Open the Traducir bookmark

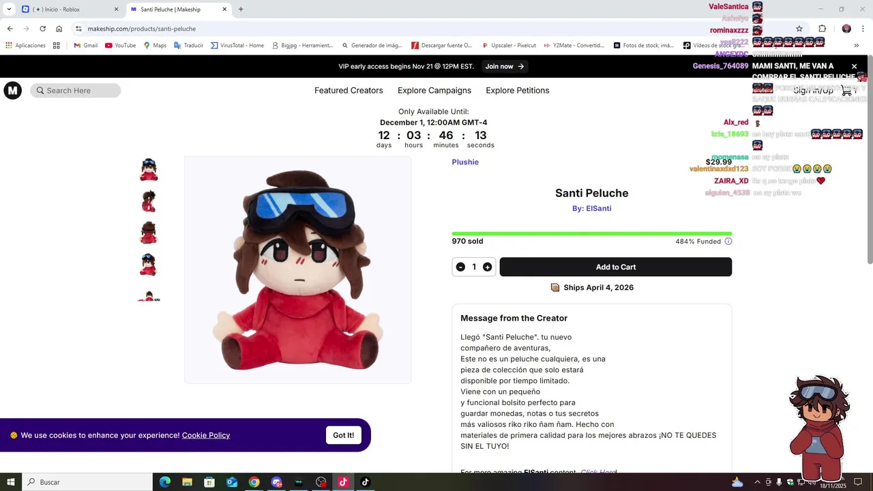coord(188,46)
